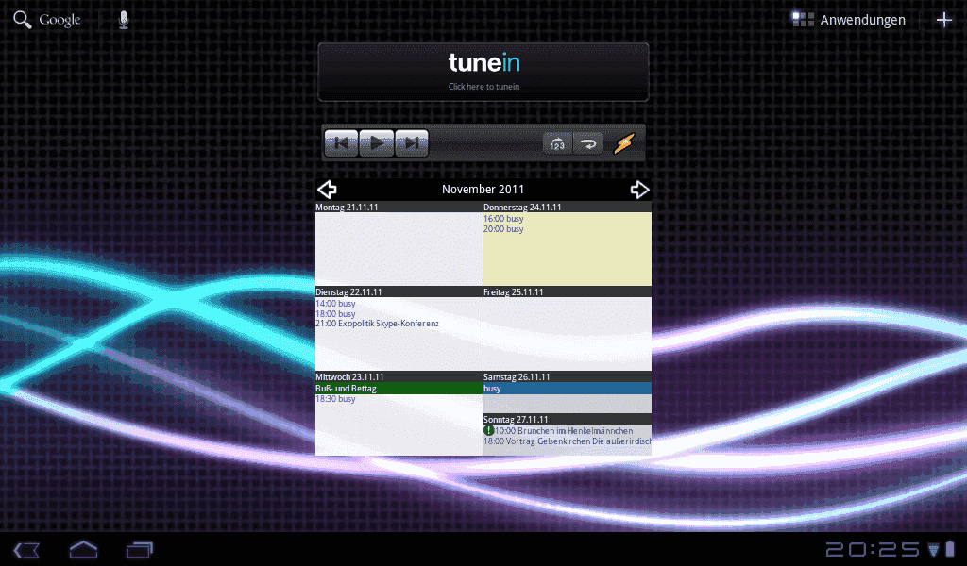Open the 18:00 busy event on Dienstag
Viewport: 967px width, 566px height.
tap(335, 314)
